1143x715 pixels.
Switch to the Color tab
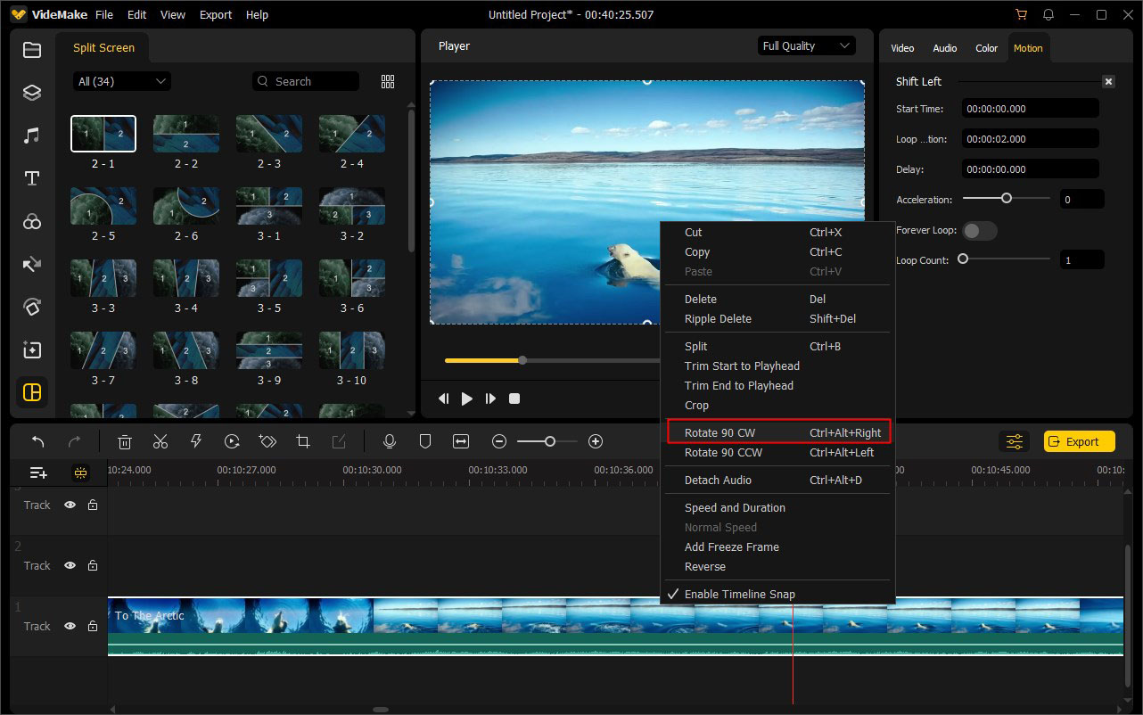click(x=986, y=48)
